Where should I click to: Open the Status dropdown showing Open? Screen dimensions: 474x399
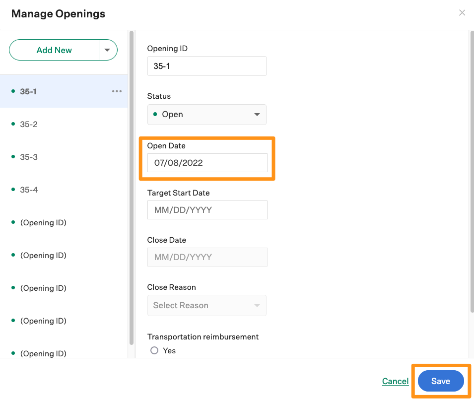coord(206,115)
